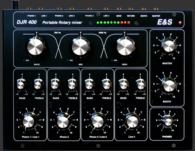The height and width of the screenshot is (151, 195).
Task: Click the BASS knob on Line 4 channel
Action: click(x=124, y=85)
